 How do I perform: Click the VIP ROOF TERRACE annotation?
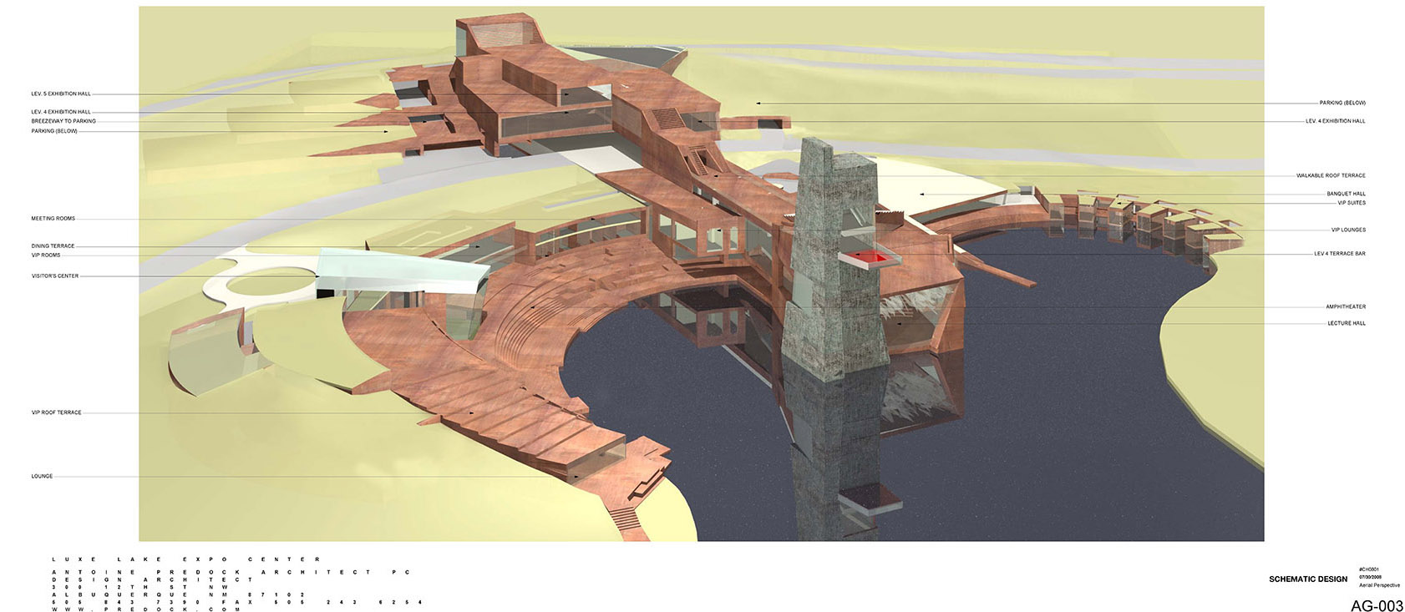tap(57, 412)
